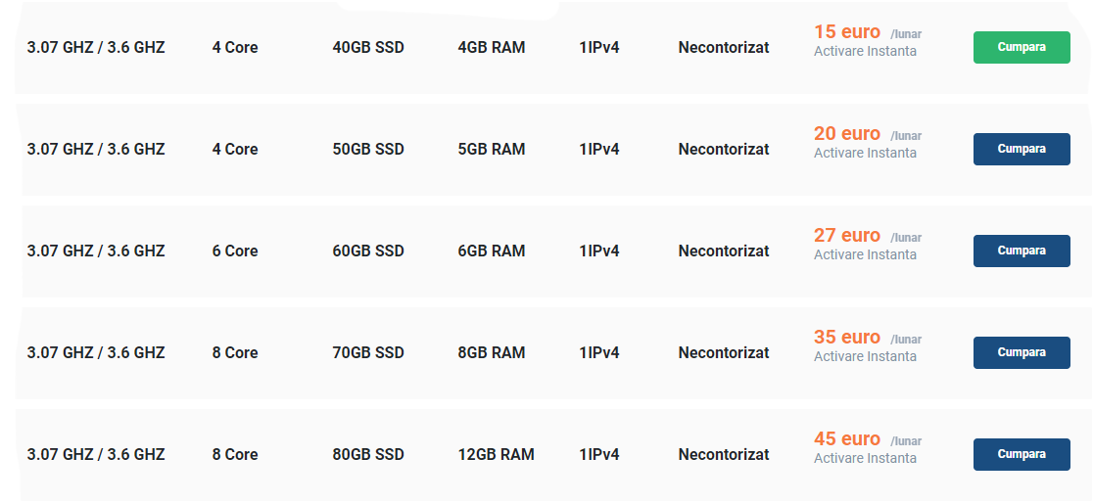The width and height of the screenshot is (1093, 503).
Task: Choose Cumpara on the 45 euro plan
Action: tap(1022, 454)
